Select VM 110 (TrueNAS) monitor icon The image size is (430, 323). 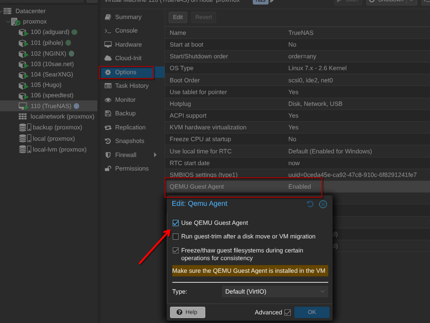pos(24,106)
